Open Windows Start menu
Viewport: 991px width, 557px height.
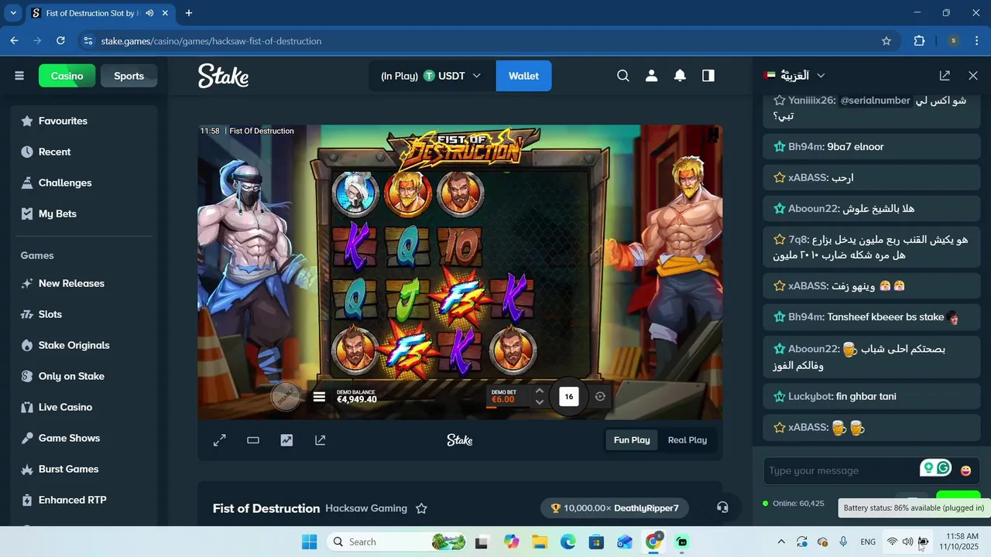(x=309, y=542)
